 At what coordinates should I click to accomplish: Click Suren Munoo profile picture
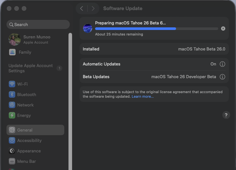(15, 39)
